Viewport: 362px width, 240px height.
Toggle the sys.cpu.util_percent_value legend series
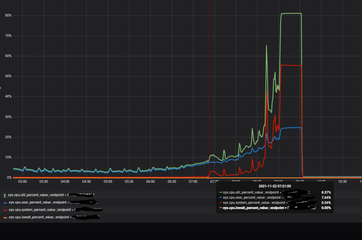37,195
